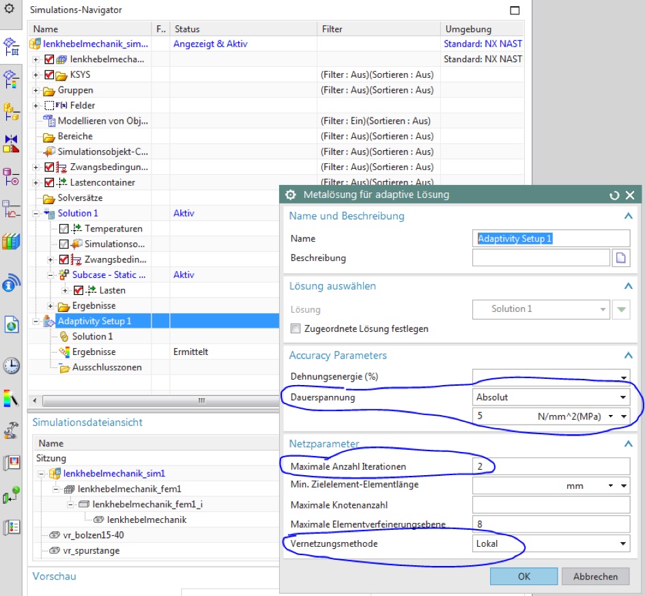Toggle the Lastencontainer checkbox
This screenshot has width=645, height=596.
[49, 182]
